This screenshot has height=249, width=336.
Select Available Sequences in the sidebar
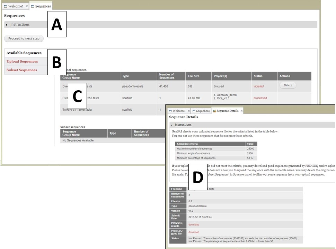pos(24,53)
